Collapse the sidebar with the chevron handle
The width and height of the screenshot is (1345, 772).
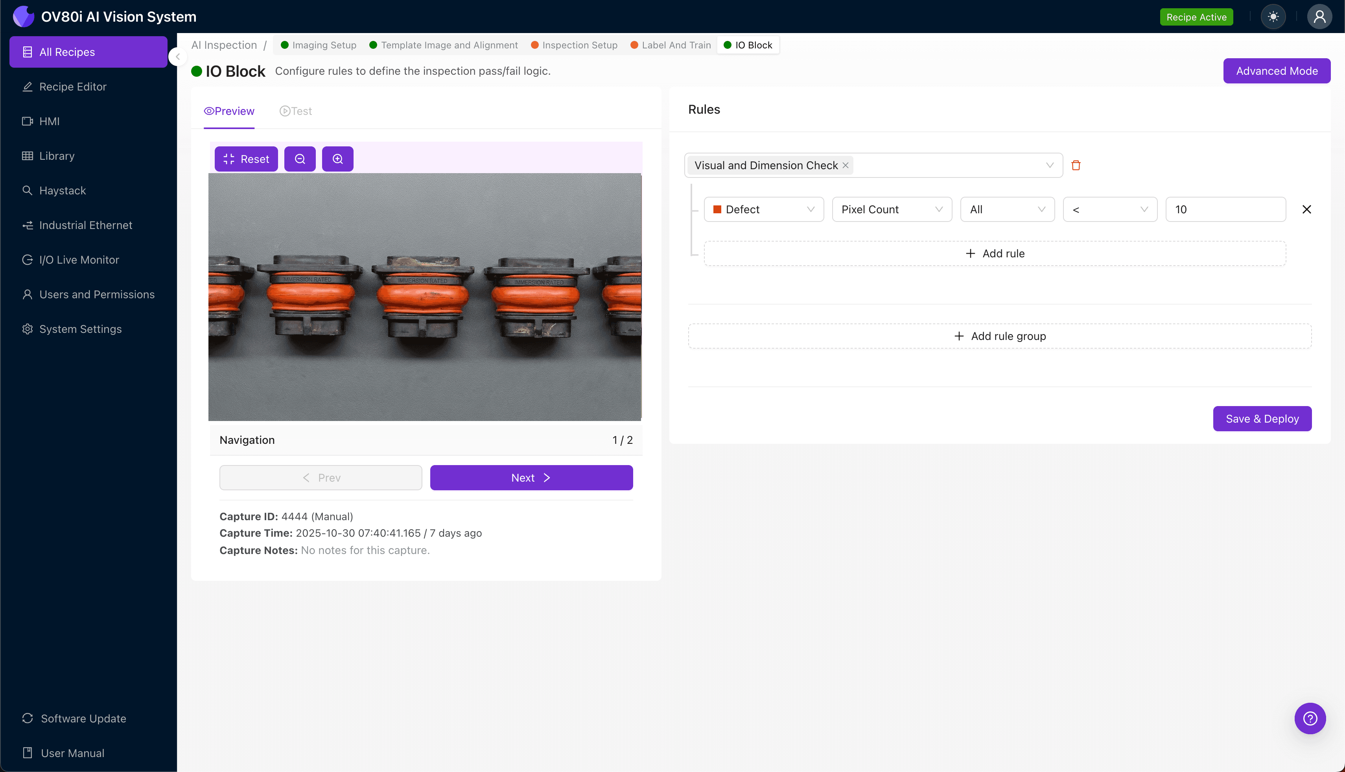[x=177, y=57]
